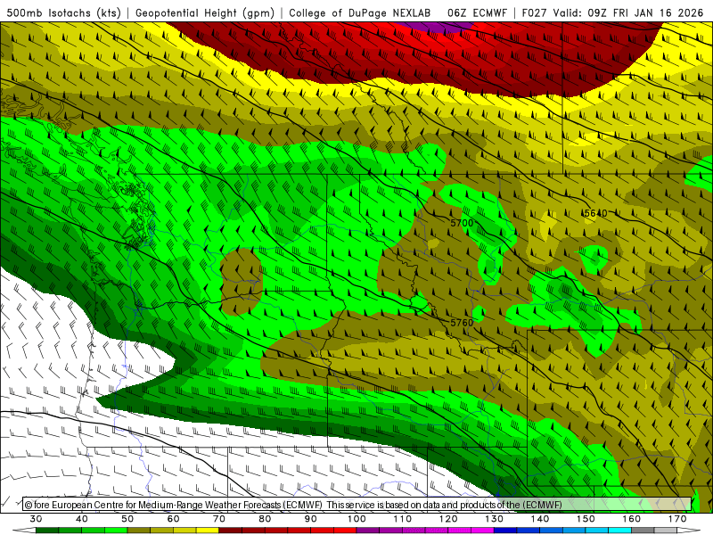Select the '110' legend number

tap(403, 519)
